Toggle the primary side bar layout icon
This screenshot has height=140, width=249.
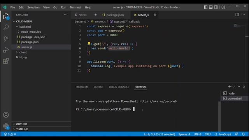(205, 7)
